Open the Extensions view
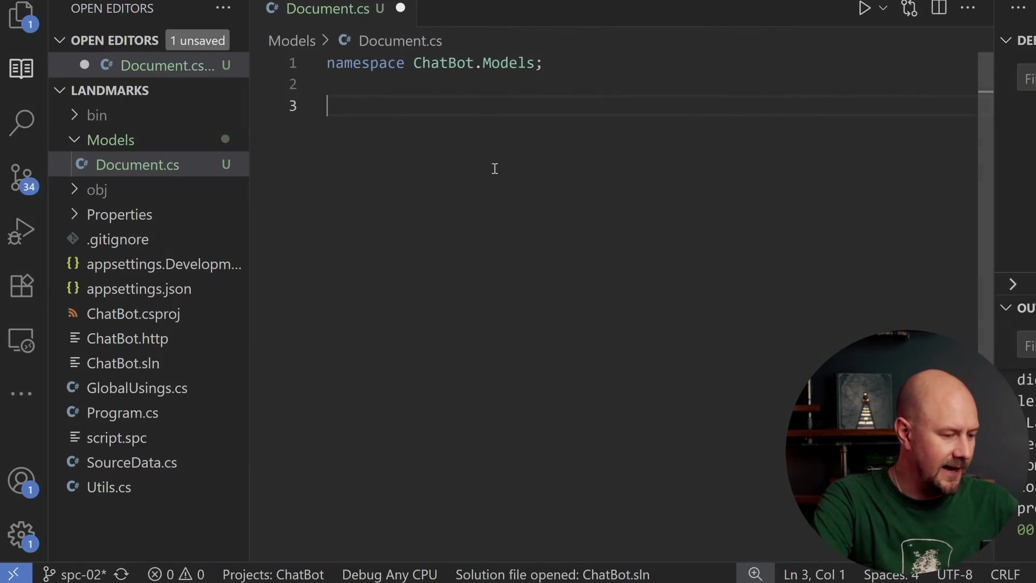The height and width of the screenshot is (583, 1036). click(22, 286)
